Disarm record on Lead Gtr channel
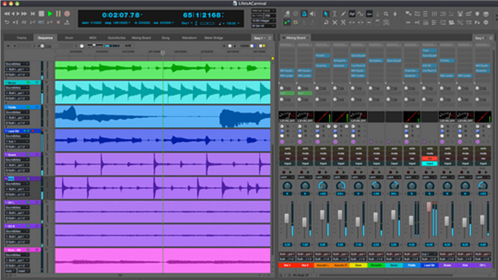Viewport: 498px width, 280px height. [429, 158]
